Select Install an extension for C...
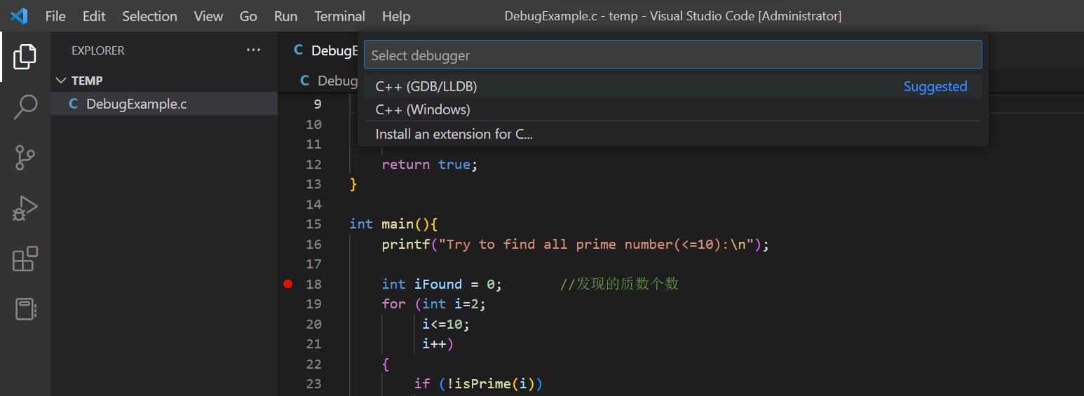The image size is (1084, 396). pos(673,134)
